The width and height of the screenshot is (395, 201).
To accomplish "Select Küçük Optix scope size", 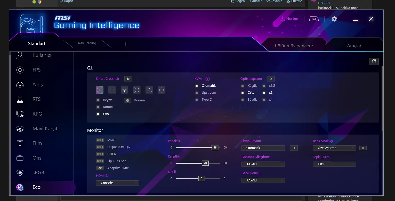I will coord(243,86).
